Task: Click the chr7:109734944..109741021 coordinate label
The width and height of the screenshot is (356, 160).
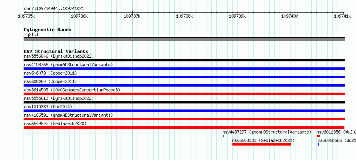Action: coord(54,9)
